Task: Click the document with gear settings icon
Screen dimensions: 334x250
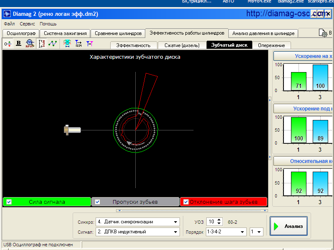Action: coord(323,33)
